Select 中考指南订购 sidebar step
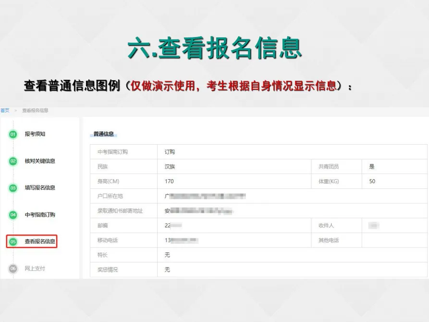This screenshot has height=322, width=429. (40, 214)
